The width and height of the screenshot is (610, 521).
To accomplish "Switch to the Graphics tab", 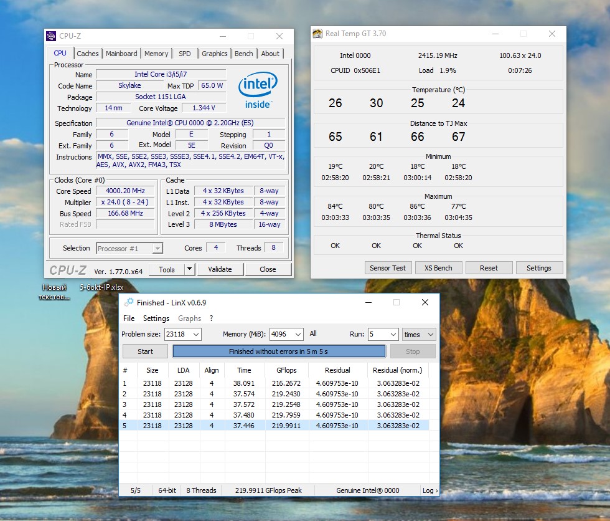I will (x=214, y=54).
